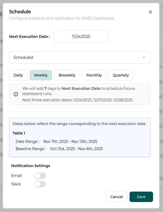Click the Slack label in Notification Settings

(x=16, y=184)
